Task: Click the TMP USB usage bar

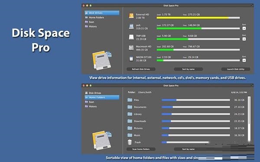Action: [x=198, y=39]
